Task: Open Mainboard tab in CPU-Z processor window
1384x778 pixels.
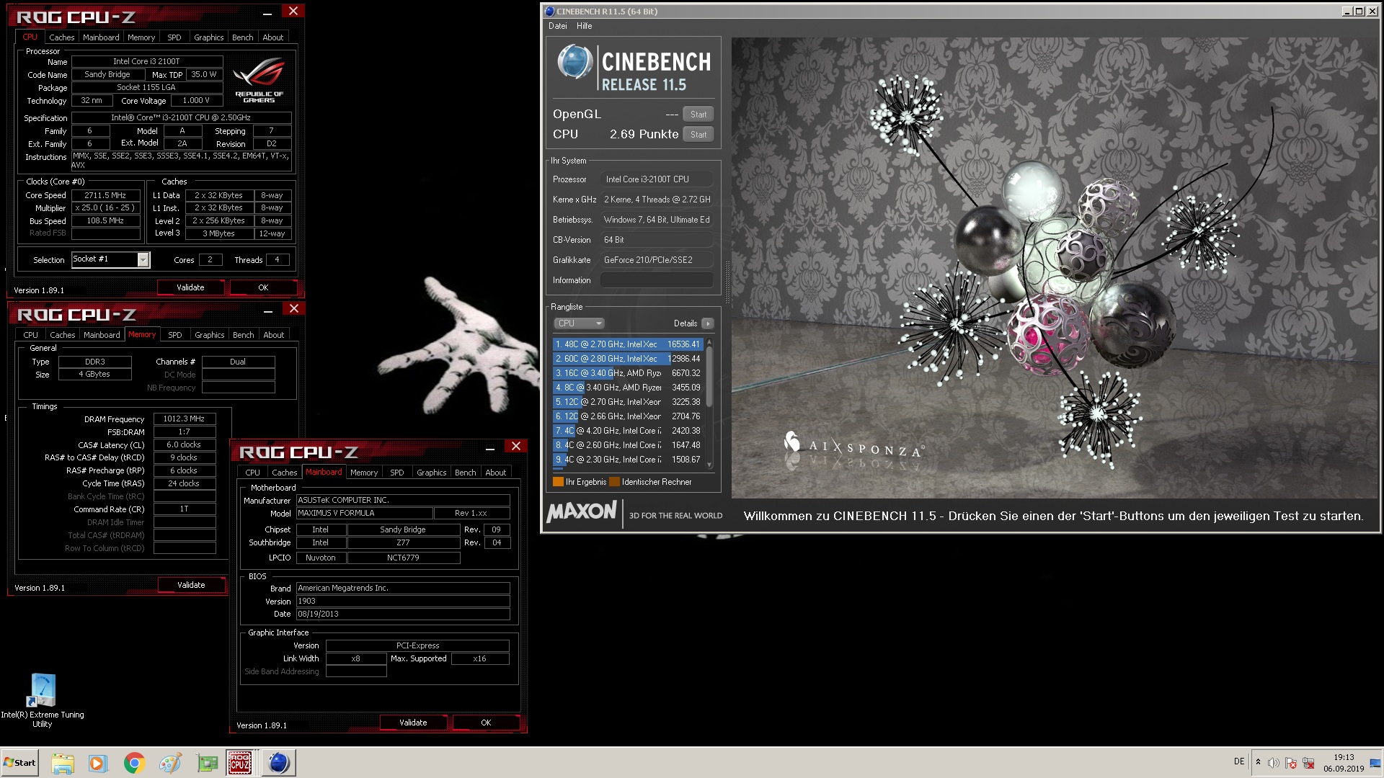Action: tap(101, 37)
